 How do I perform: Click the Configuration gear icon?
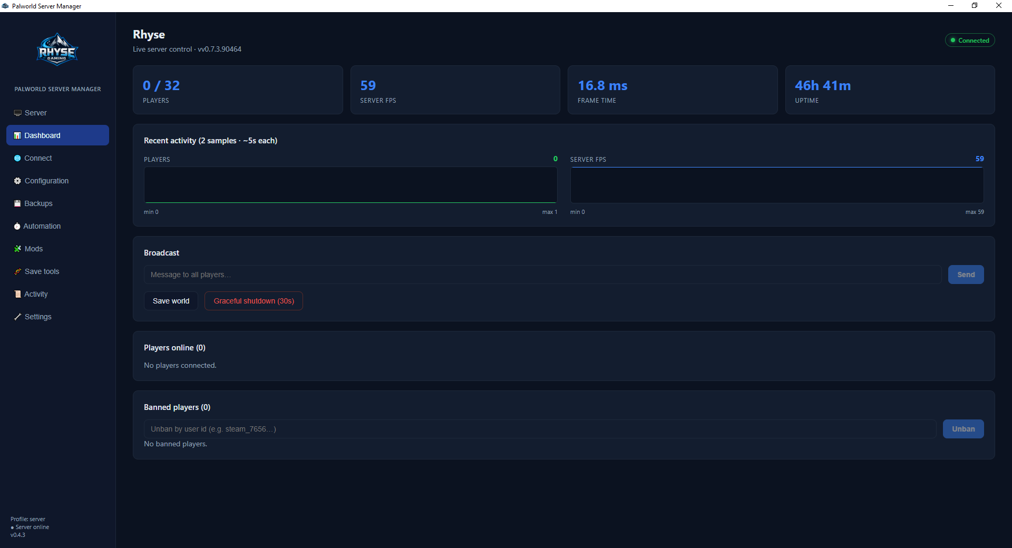click(x=17, y=181)
